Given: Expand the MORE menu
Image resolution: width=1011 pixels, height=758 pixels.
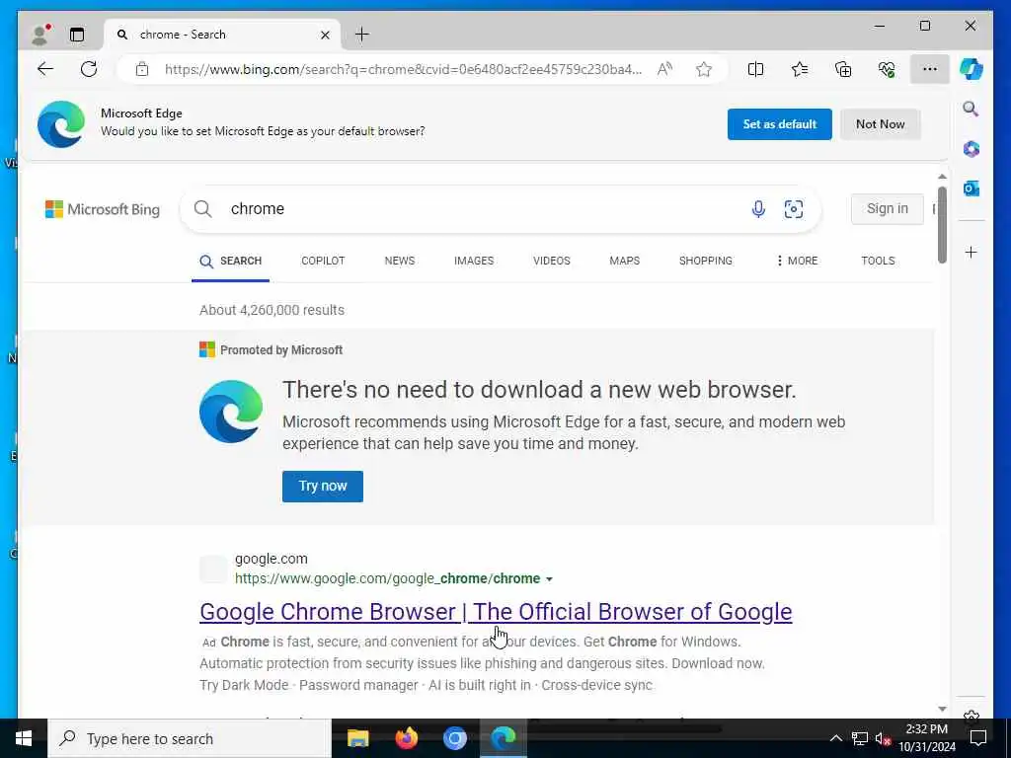Looking at the screenshot, I should pos(797,261).
